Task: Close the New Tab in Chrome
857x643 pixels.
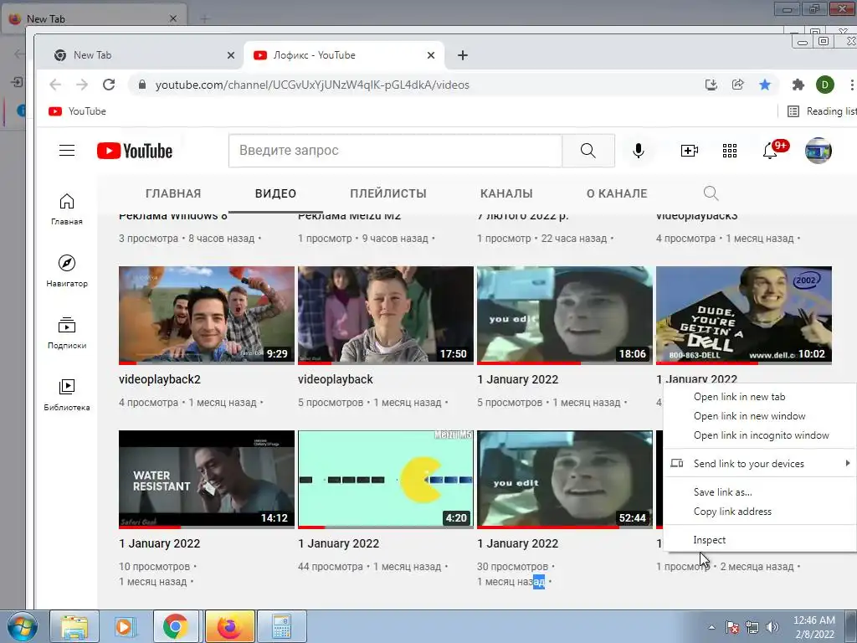Action: (x=231, y=55)
